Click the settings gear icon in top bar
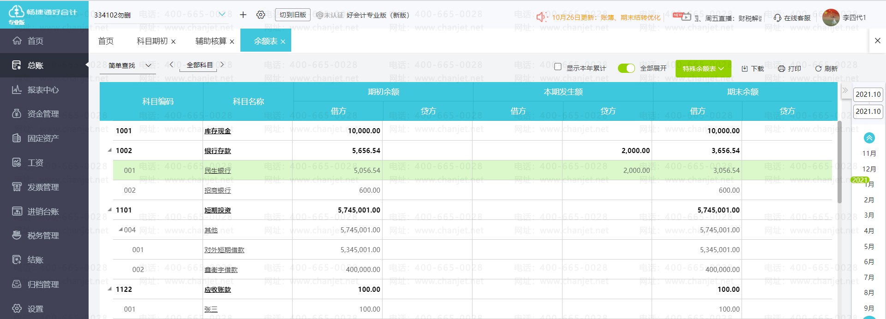886x319 pixels. [x=261, y=15]
